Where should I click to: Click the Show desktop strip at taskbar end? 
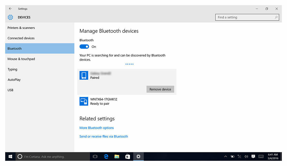click(x=281, y=156)
